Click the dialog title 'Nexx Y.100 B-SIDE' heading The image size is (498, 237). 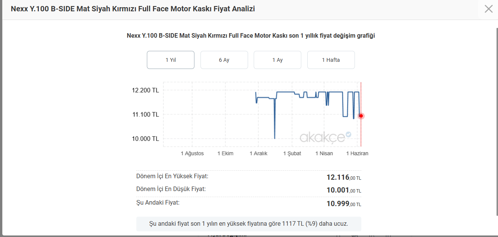tap(133, 9)
